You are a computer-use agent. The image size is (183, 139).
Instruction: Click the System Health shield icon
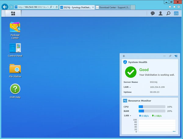point(125,62)
